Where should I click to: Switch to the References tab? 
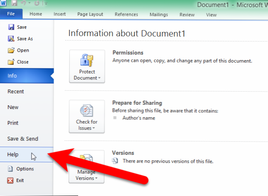126,15
